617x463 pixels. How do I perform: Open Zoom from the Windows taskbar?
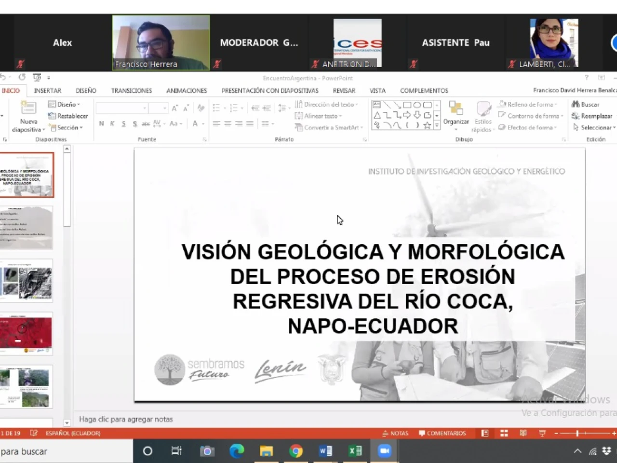tap(384, 451)
